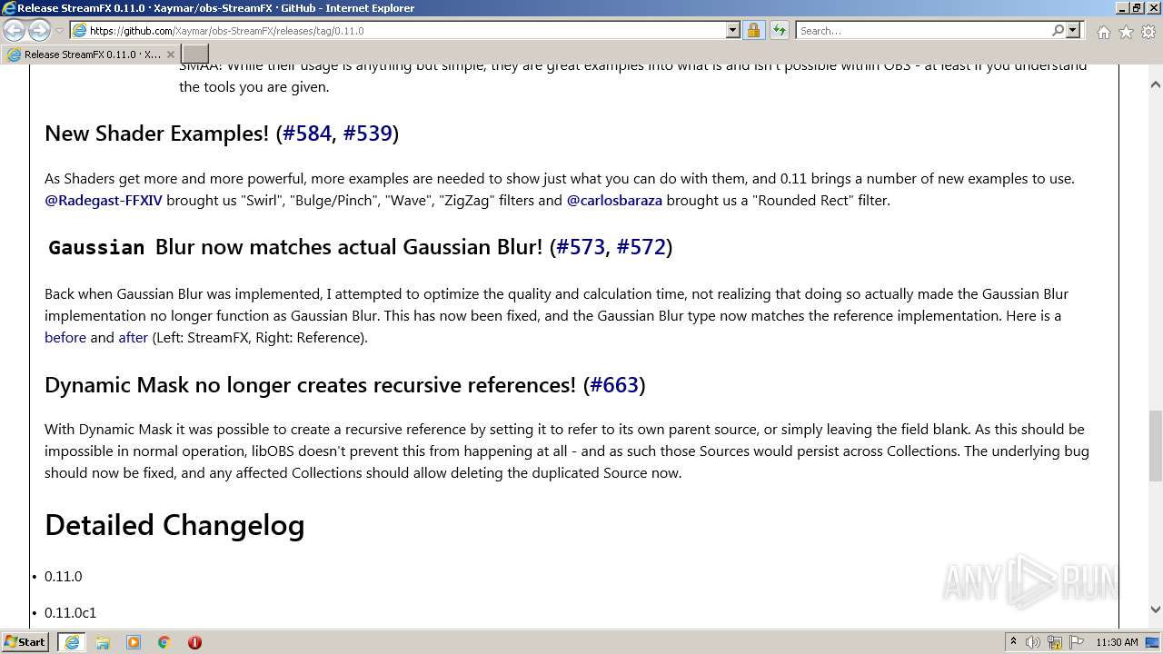Click the volume speaker tray icon
This screenshot has width=1163, height=654.
(x=1033, y=642)
